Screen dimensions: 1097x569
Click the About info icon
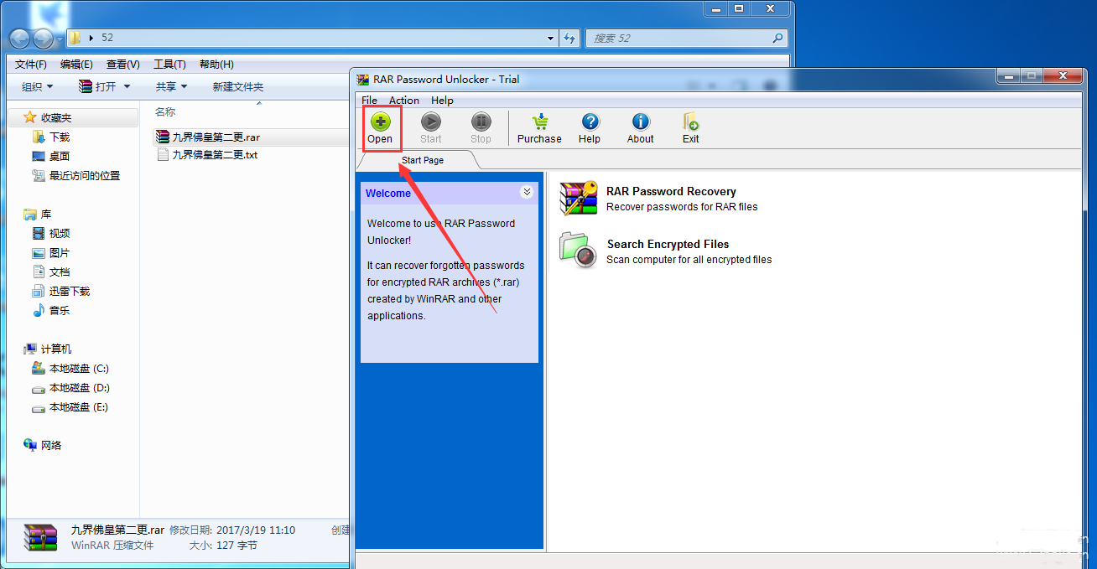coord(641,122)
